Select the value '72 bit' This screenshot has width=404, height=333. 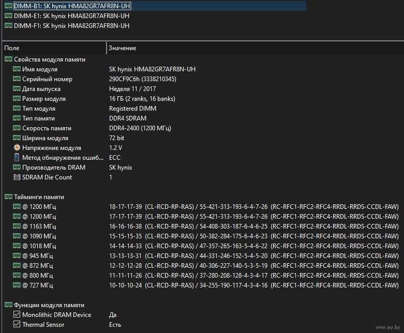[x=117, y=138]
